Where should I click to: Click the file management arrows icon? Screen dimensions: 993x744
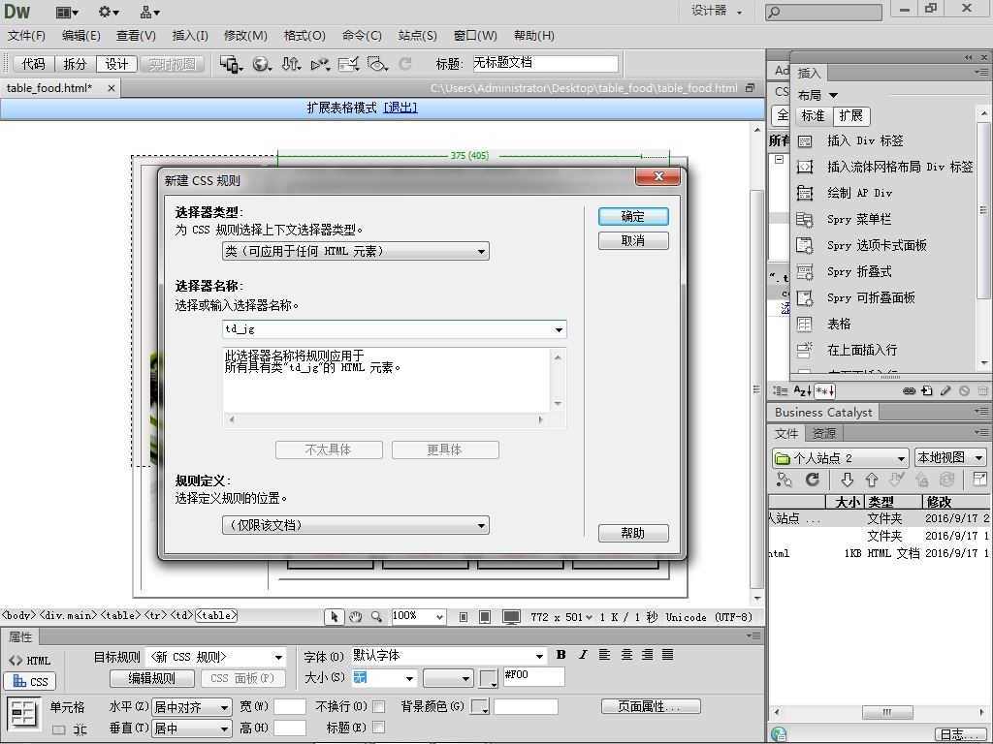click(291, 64)
